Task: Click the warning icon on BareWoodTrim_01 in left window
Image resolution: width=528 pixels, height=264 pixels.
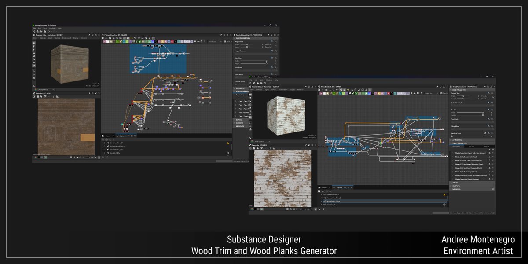Action: click(228, 143)
